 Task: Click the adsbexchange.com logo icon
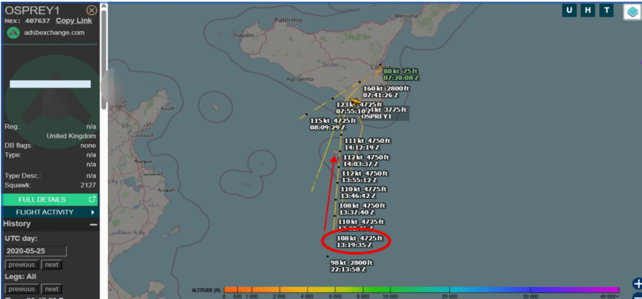point(13,33)
